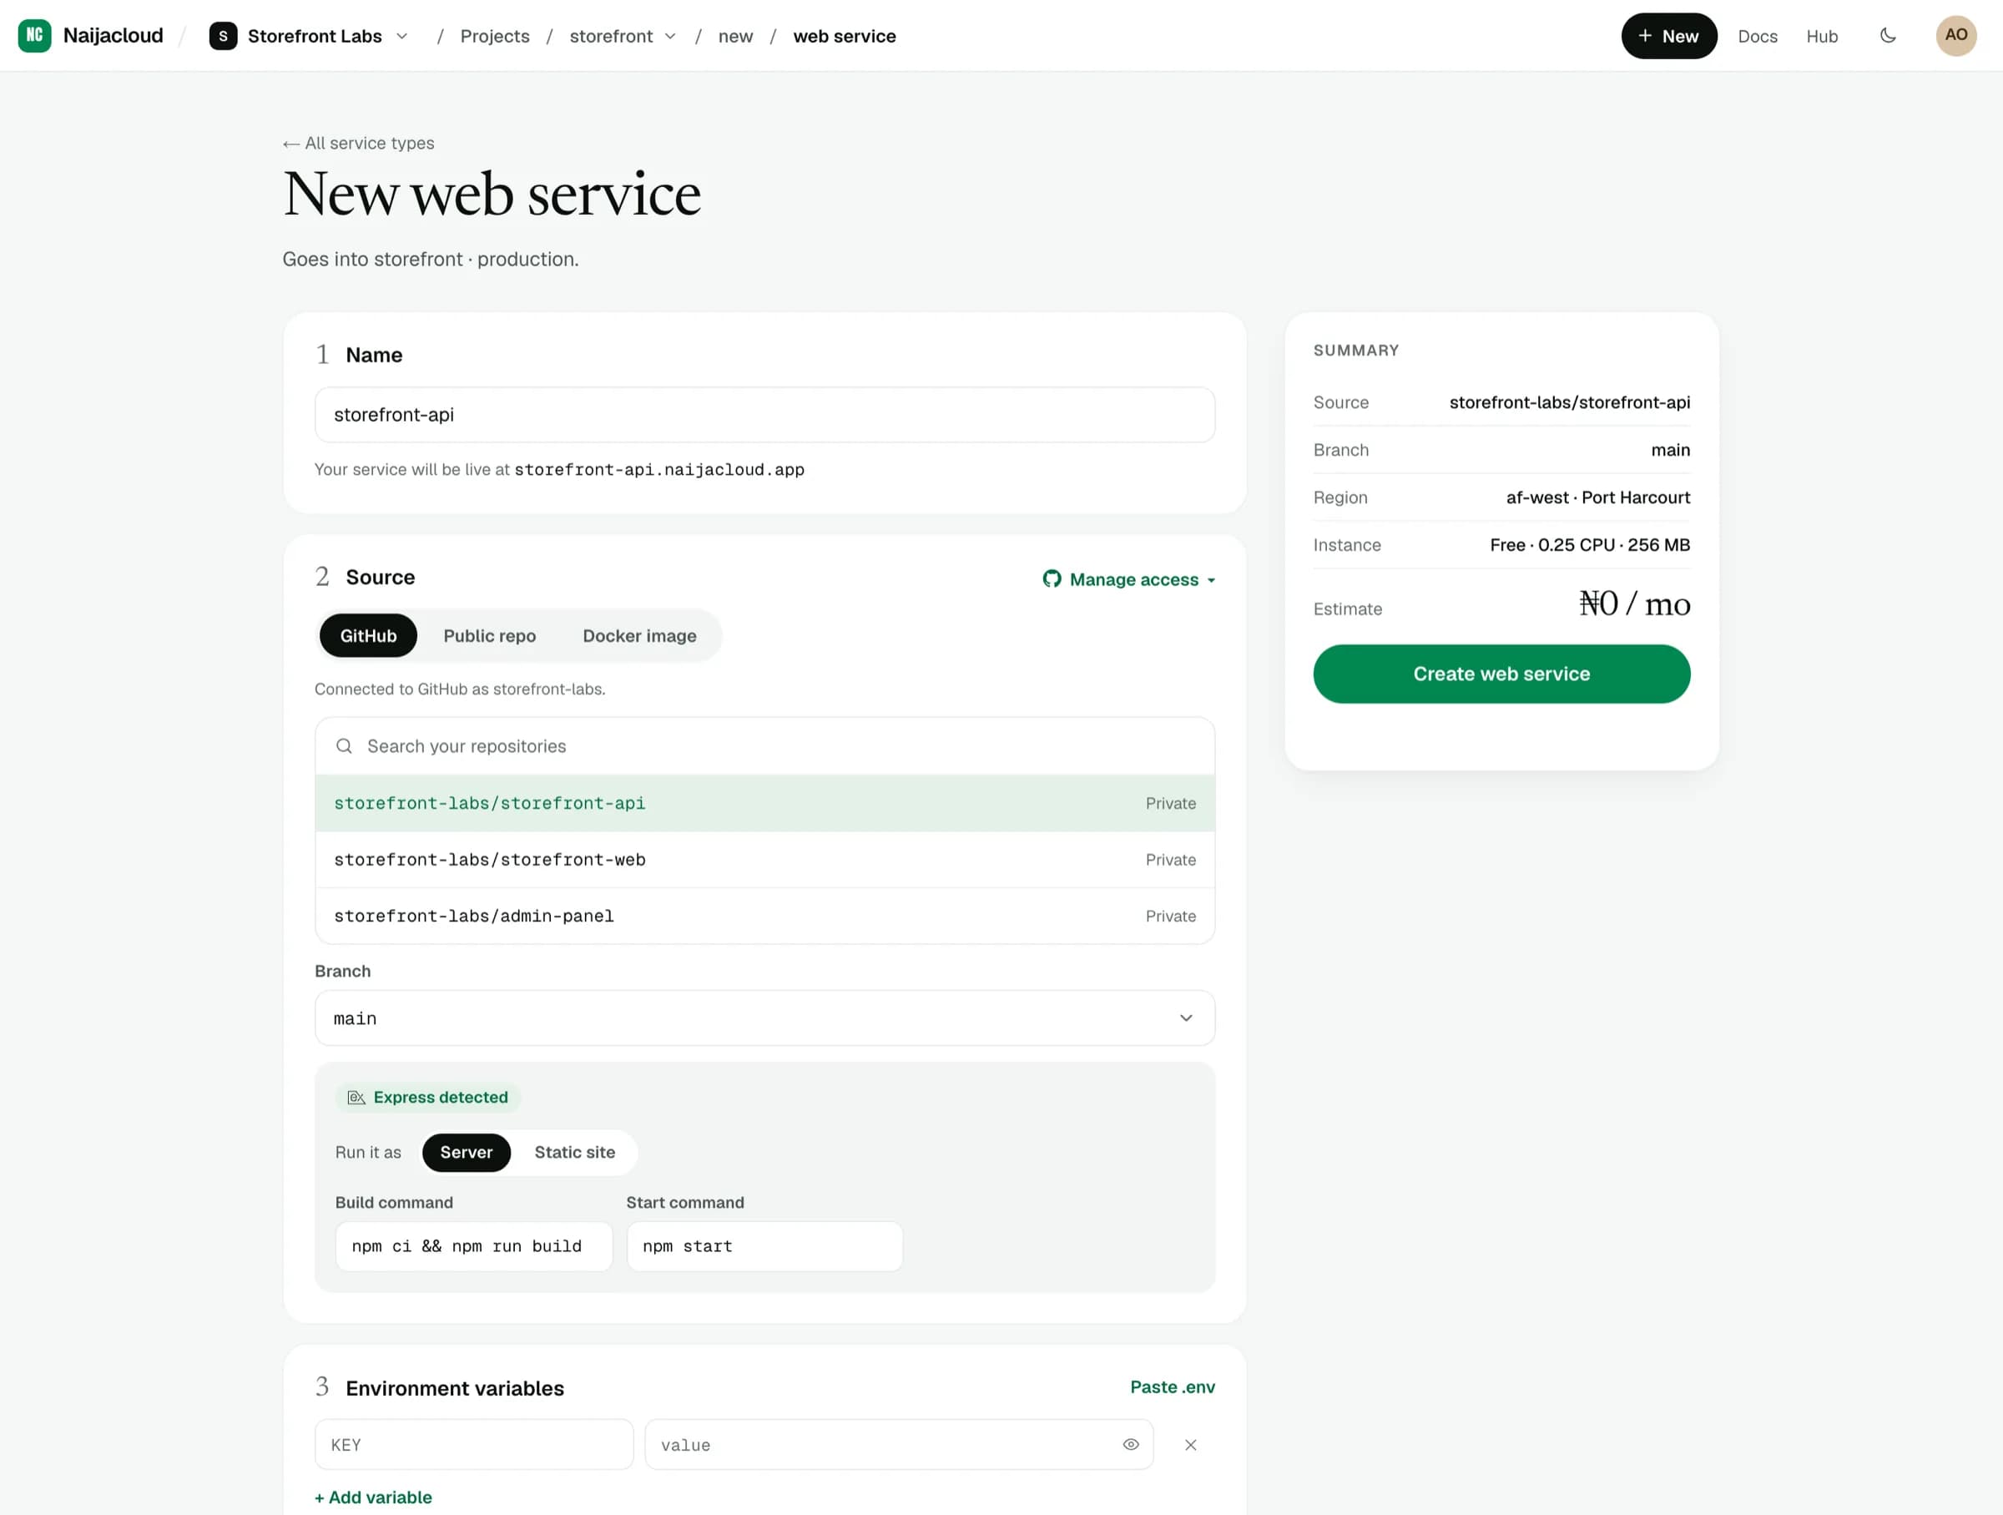Click the Naijacloud brand name text
This screenshot has height=1515, width=2003.
[x=114, y=35]
